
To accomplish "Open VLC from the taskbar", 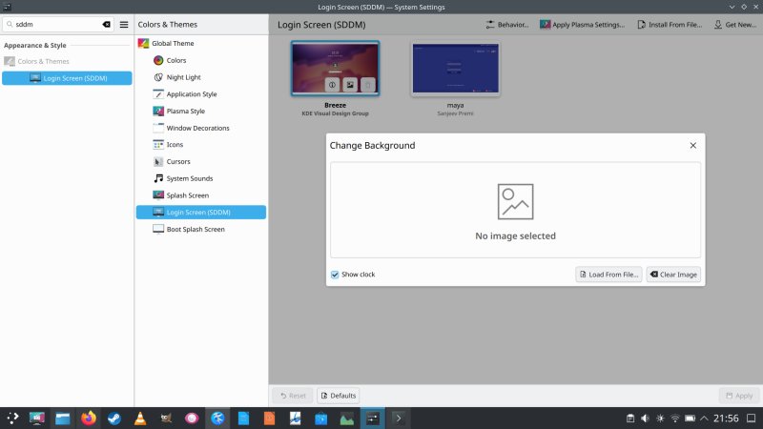I will (140, 419).
